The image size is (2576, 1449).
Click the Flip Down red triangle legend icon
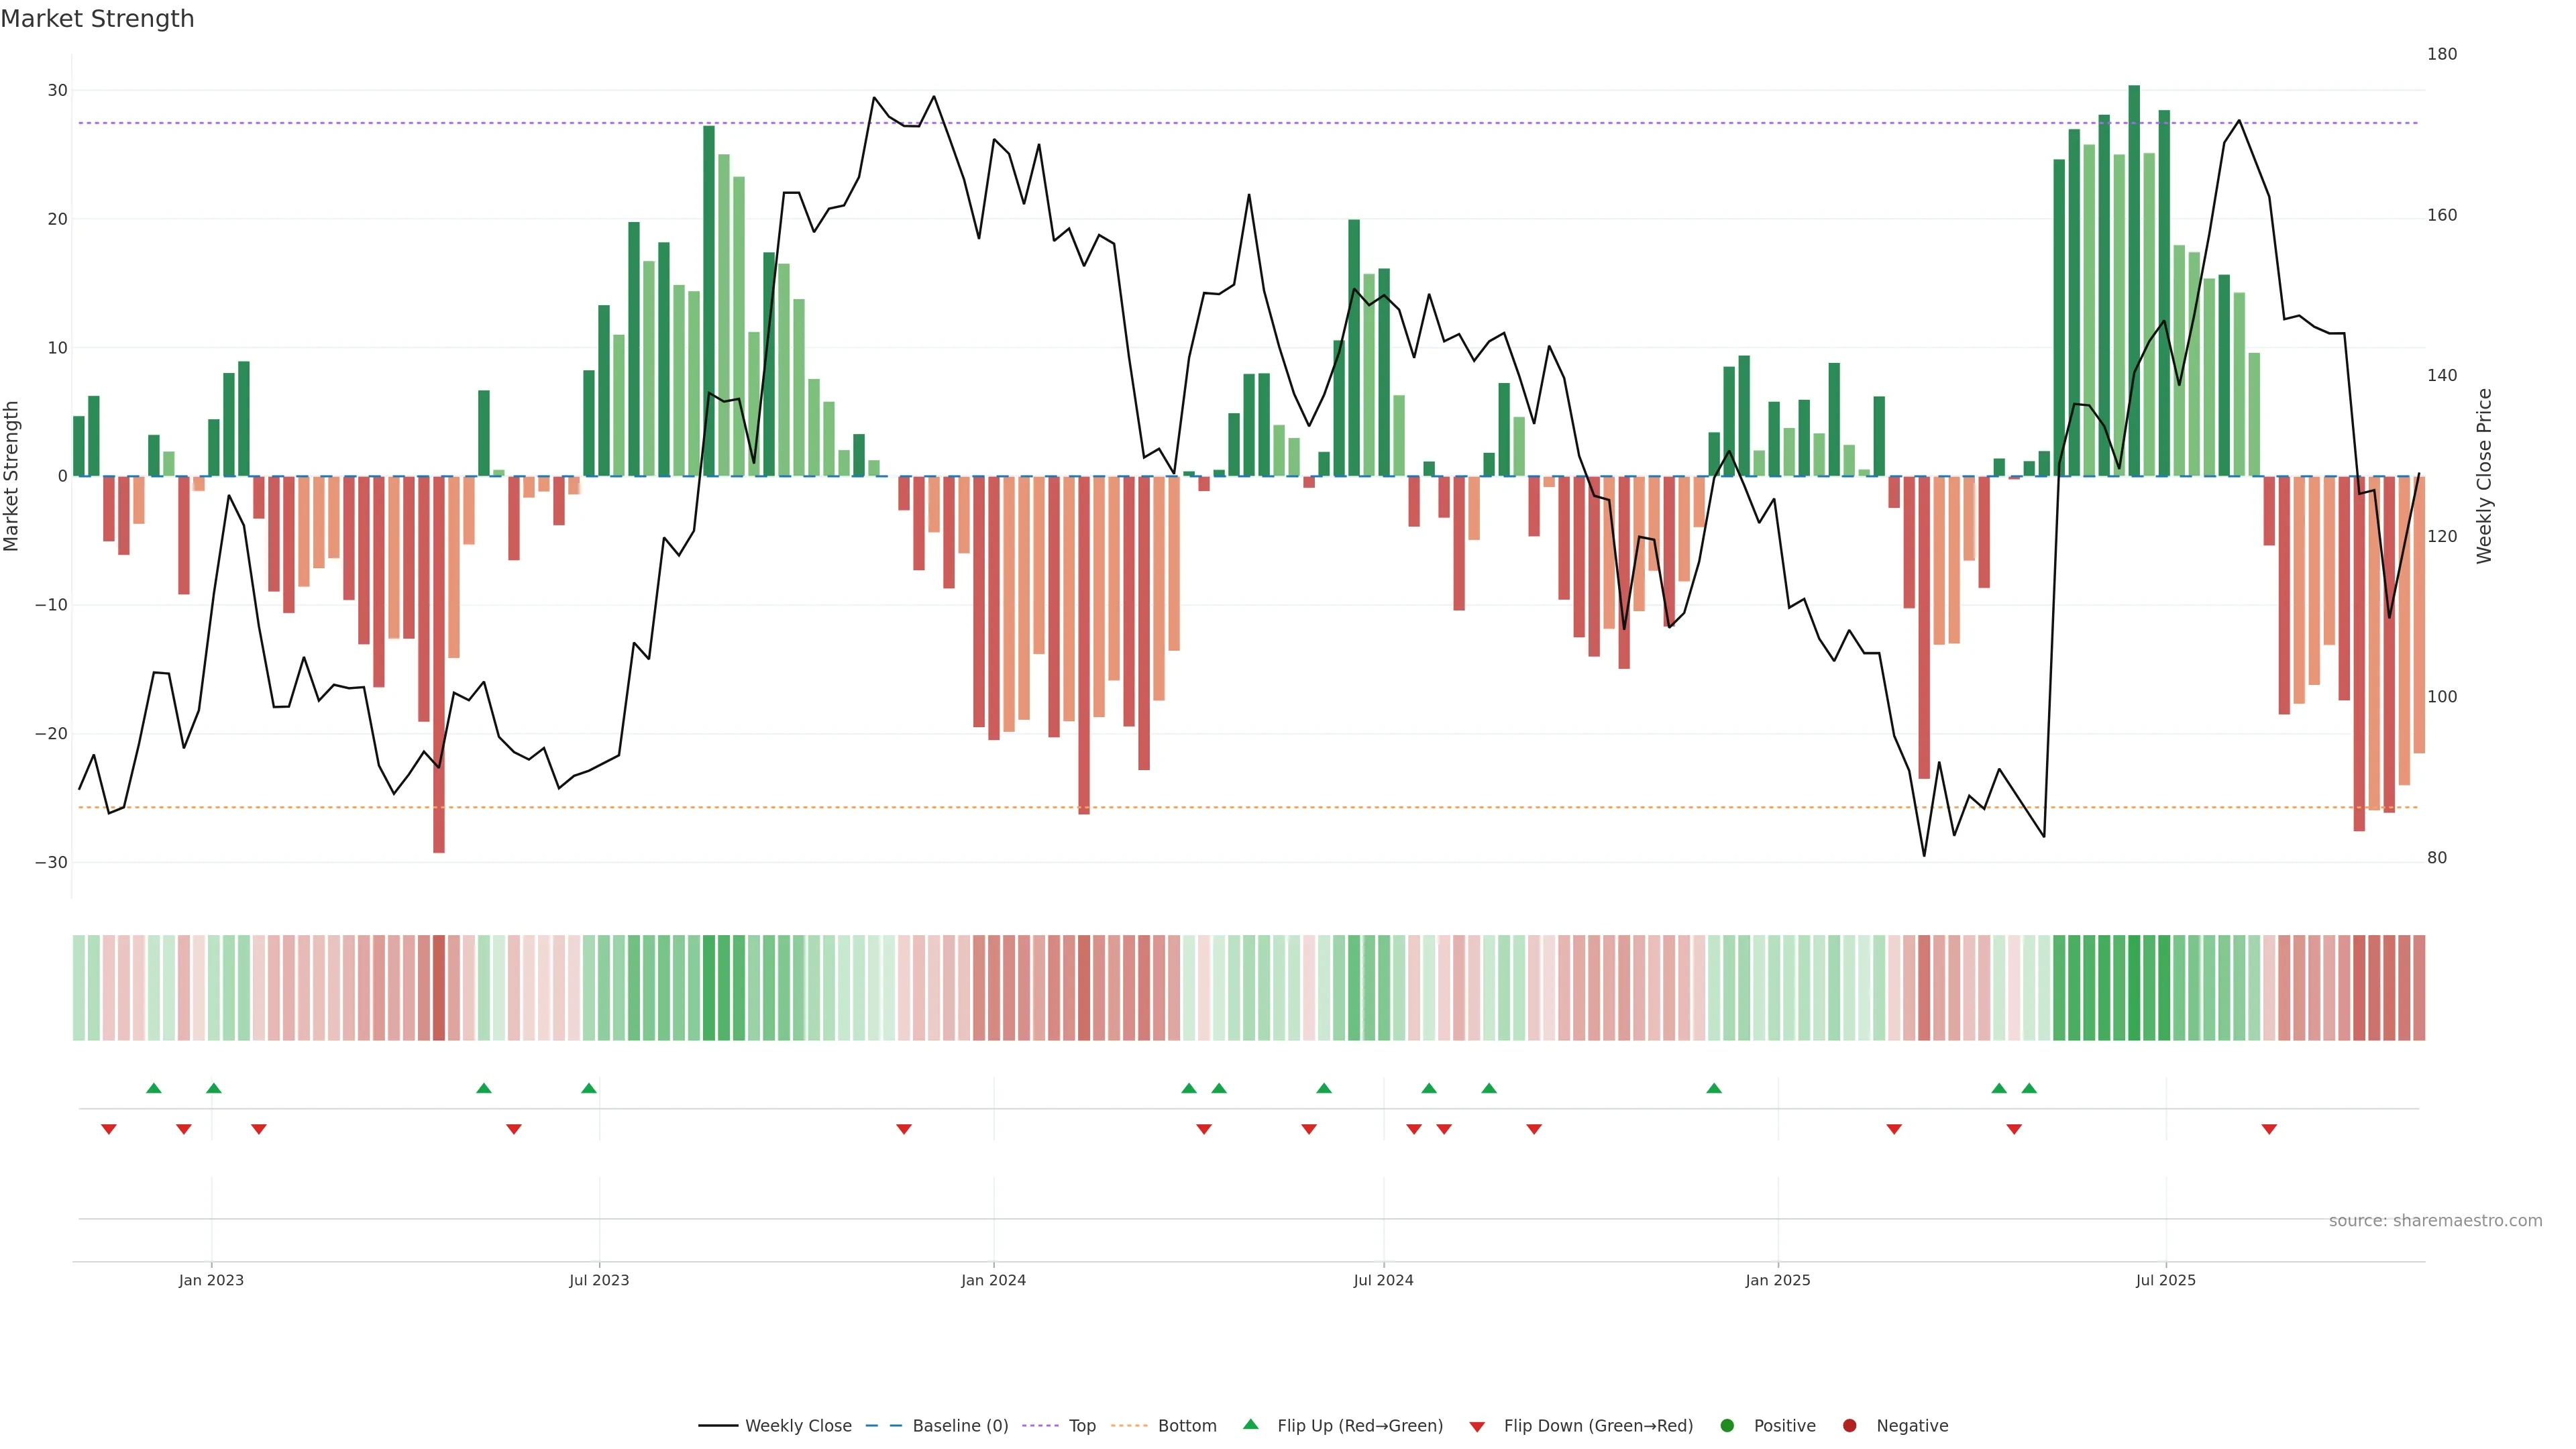point(1477,1427)
